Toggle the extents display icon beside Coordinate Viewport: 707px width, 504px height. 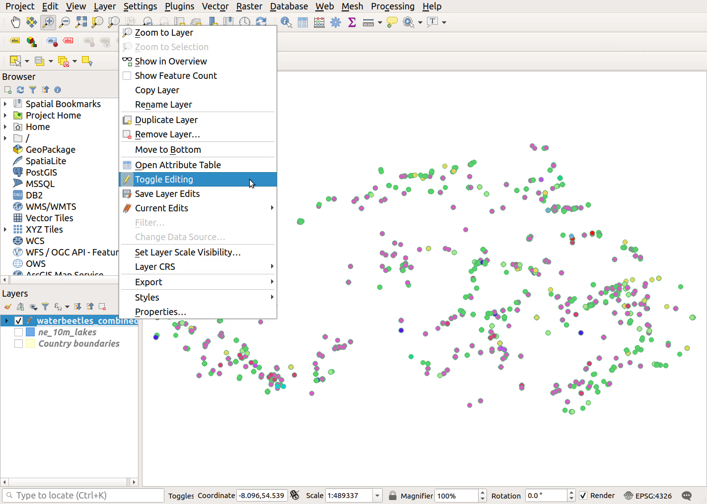295,495
